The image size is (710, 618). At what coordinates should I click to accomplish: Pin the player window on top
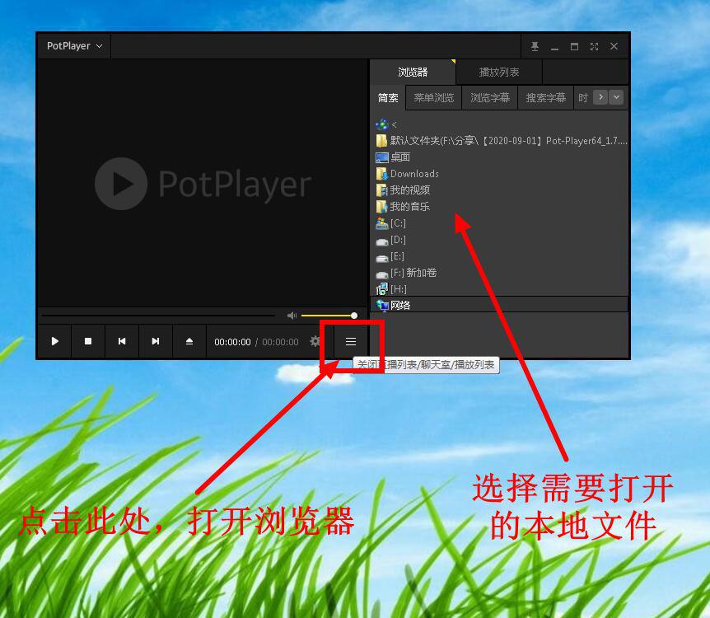point(535,46)
